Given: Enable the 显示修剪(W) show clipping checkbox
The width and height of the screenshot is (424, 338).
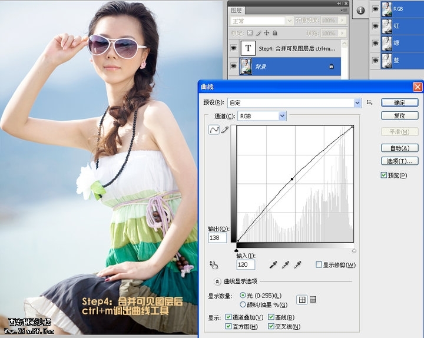Looking at the screenshot, I should (x=319, y=264).
